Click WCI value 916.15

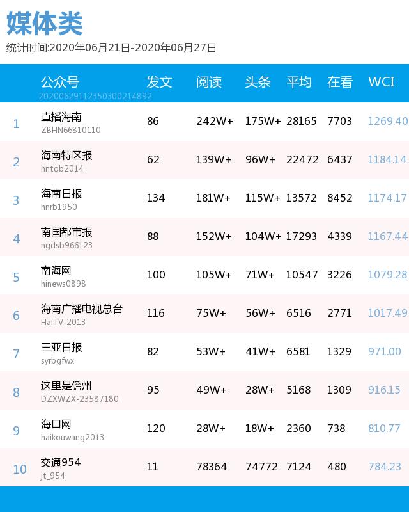pos(384,390)
